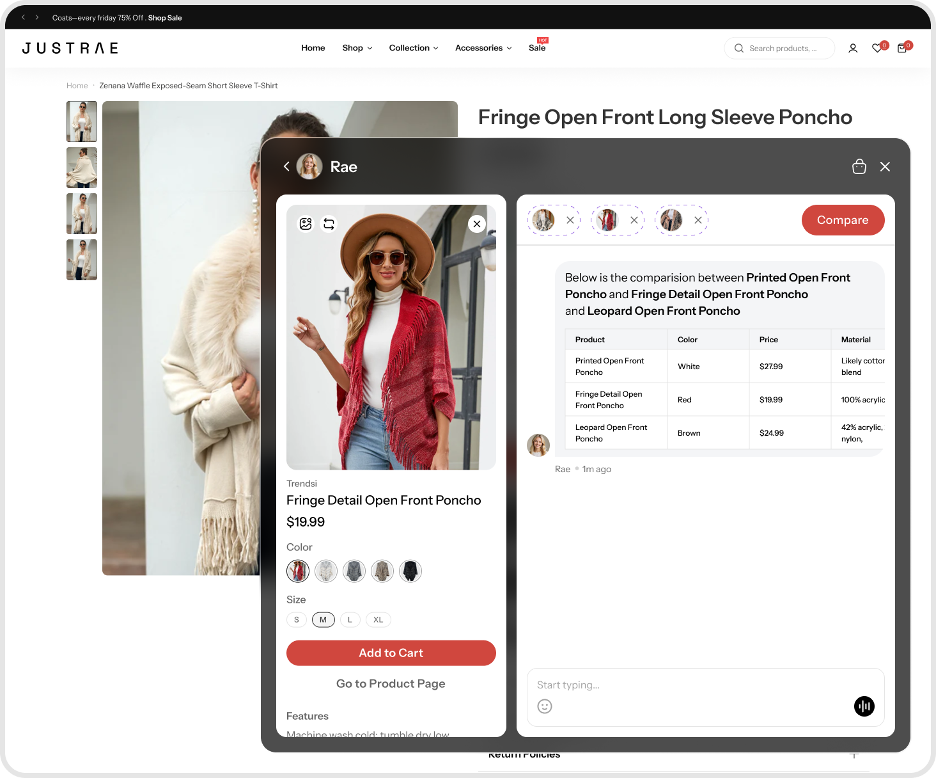936x778 pixels.
Task: Pick the black poncho color swatch
Action: coord(410,571)
